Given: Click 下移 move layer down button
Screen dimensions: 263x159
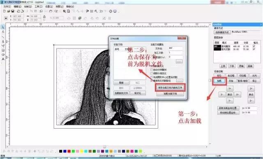Looking at the screenshot, I should (x=232, y=66).
